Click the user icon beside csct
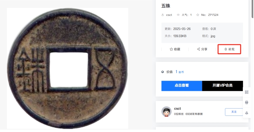Viewport: 254px width, 132px height. tap(163, 15)
